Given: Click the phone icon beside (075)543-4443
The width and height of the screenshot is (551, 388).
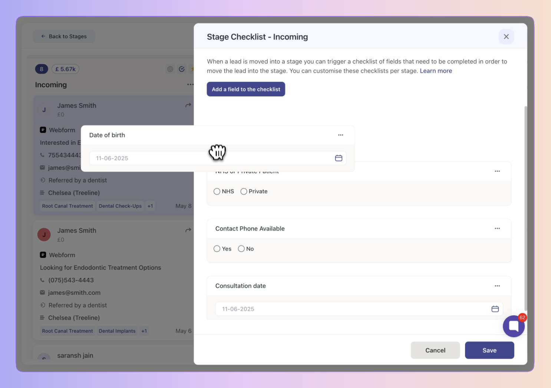Looking at the screenshot, I should click(42, 280).
